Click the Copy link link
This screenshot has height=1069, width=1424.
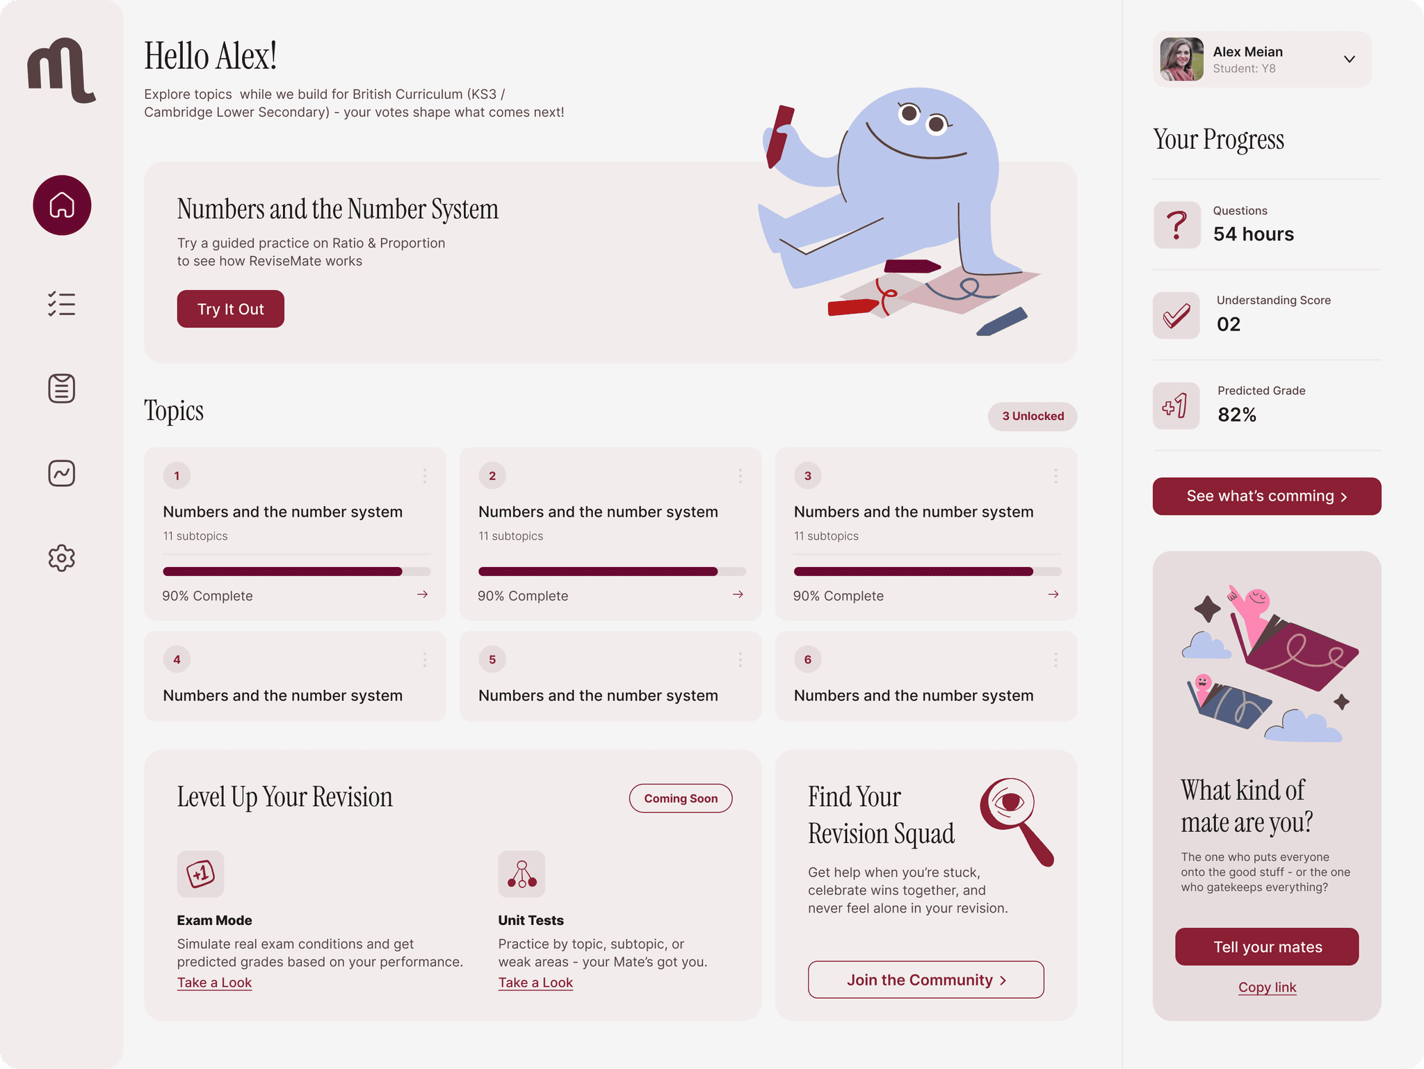click(x=1267, y=987)
